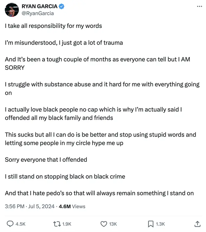The width and height of the screenshot is (206, 232).
Task: Click the 4.5K replies count
Action: pyautogui.click(x=21, y=224)
